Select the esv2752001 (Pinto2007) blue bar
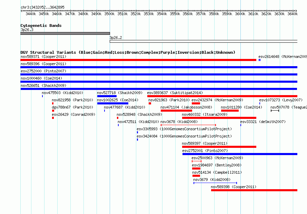This screenshot has width=307, height=214. coord(240,154)
